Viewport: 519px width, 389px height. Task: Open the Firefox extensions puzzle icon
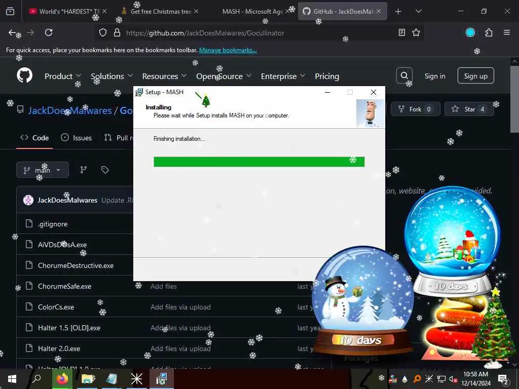click(x=489, y=32)
